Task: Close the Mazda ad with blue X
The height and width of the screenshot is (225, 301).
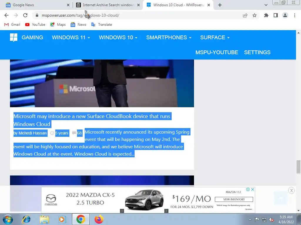Action: (252, 190)
